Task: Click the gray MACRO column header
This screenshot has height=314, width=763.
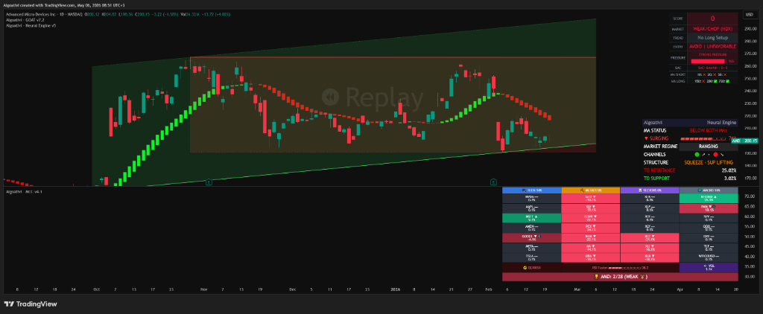Action: click(x=709, y=190)
